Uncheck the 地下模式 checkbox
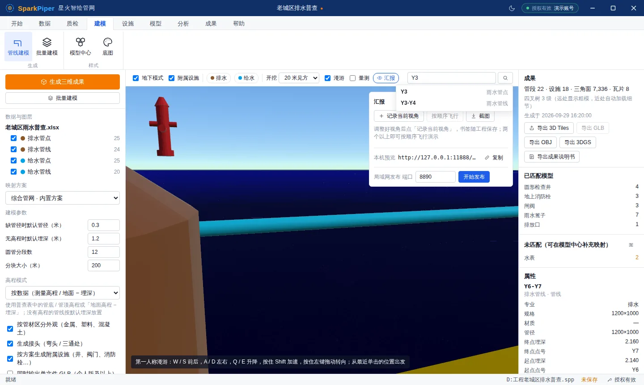The width and height of the screenshot is (644, 385). pos(136,78)
